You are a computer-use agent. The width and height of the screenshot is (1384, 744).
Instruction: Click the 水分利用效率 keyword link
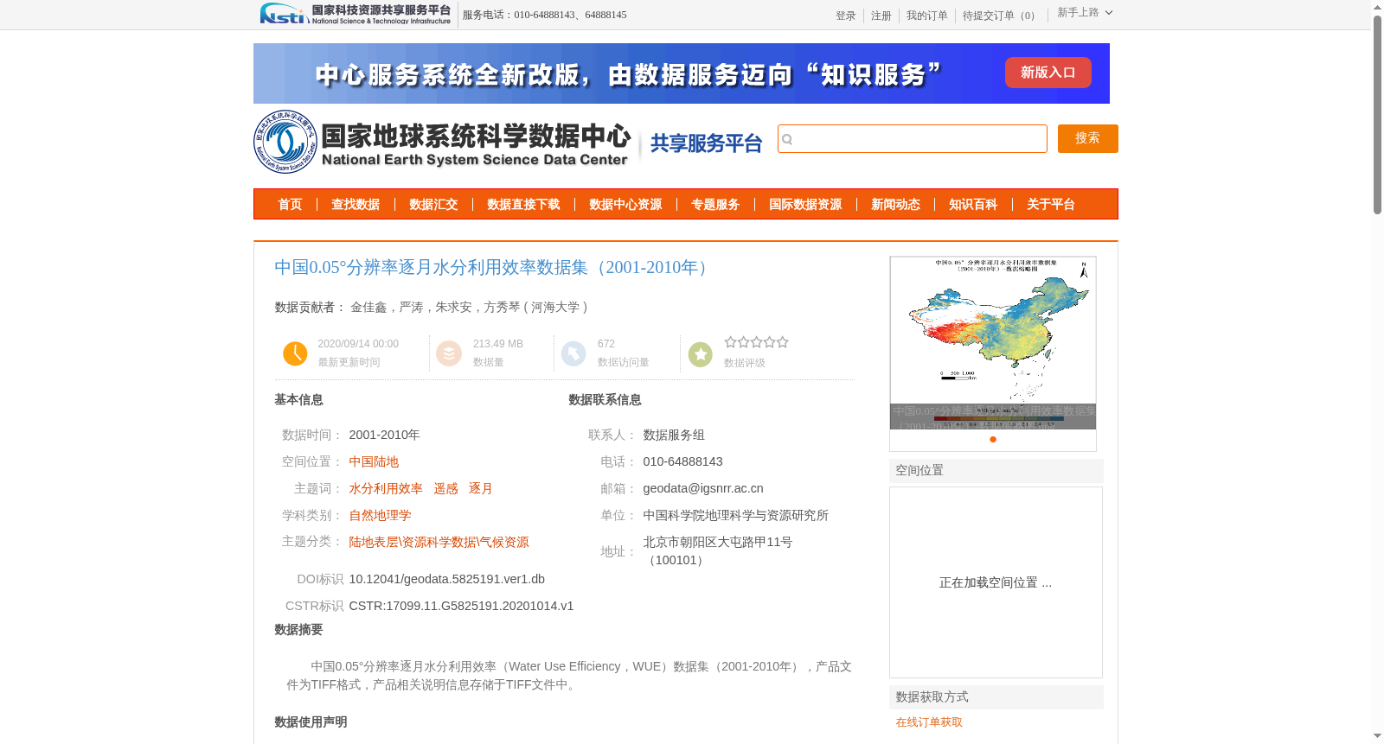click(x=386, y=489)
